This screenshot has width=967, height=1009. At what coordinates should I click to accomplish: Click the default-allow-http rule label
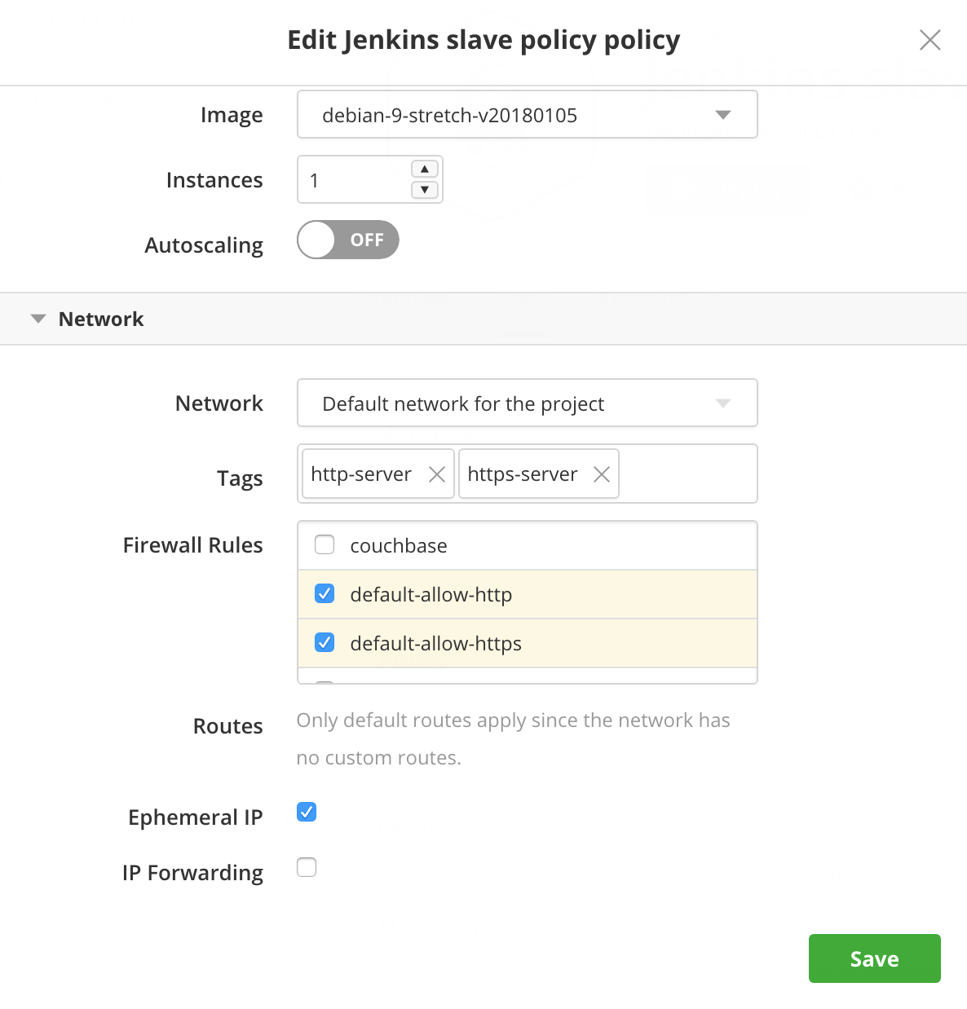[431, 594]
